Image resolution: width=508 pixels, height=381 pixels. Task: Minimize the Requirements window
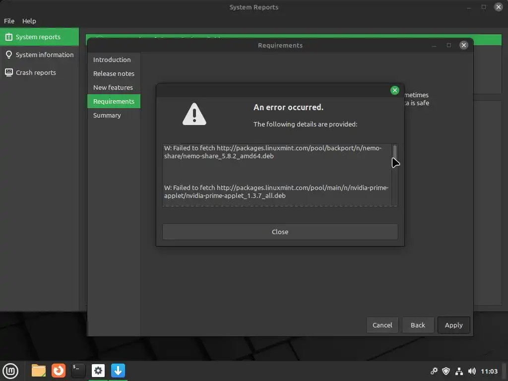coord(434,45)
